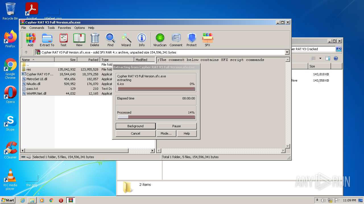
Task: Select the WinMM.Net.dll file
Action: 67,93
